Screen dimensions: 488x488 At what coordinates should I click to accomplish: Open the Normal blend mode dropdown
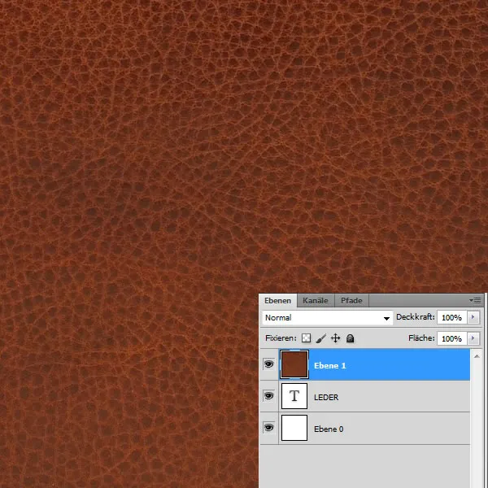click(328, 318)
